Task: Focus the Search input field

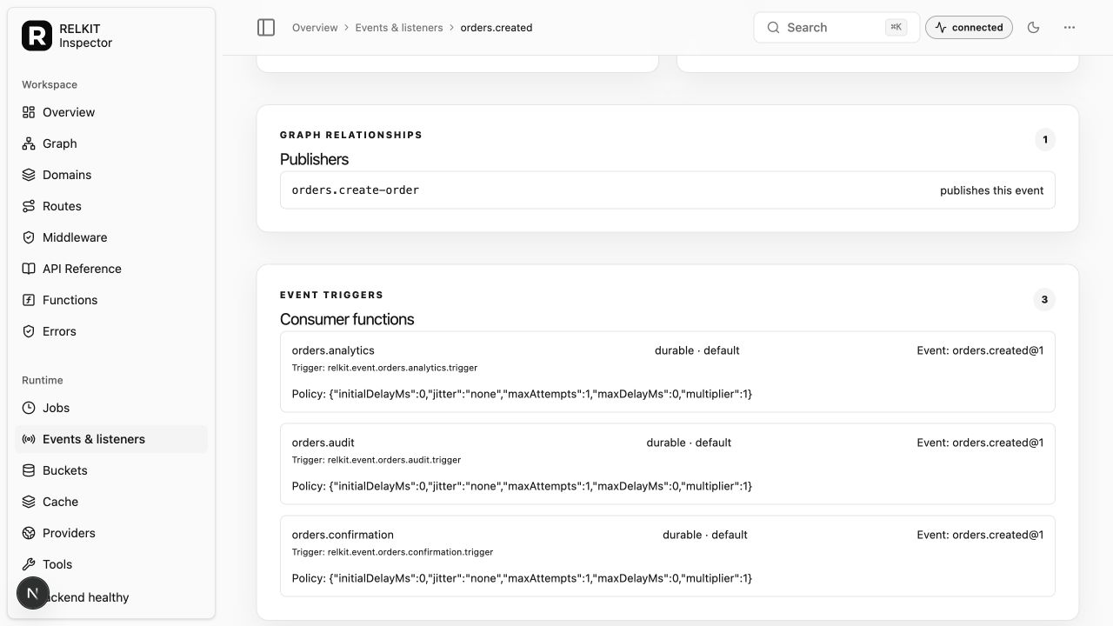Action: [x=836, y=28]
